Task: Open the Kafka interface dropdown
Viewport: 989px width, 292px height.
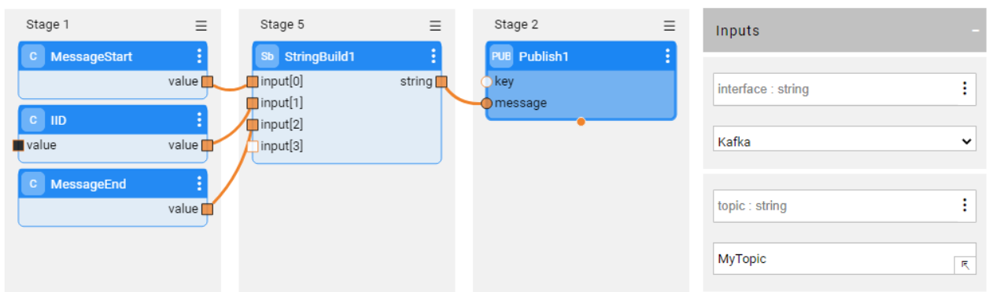Action: (844, 142)
